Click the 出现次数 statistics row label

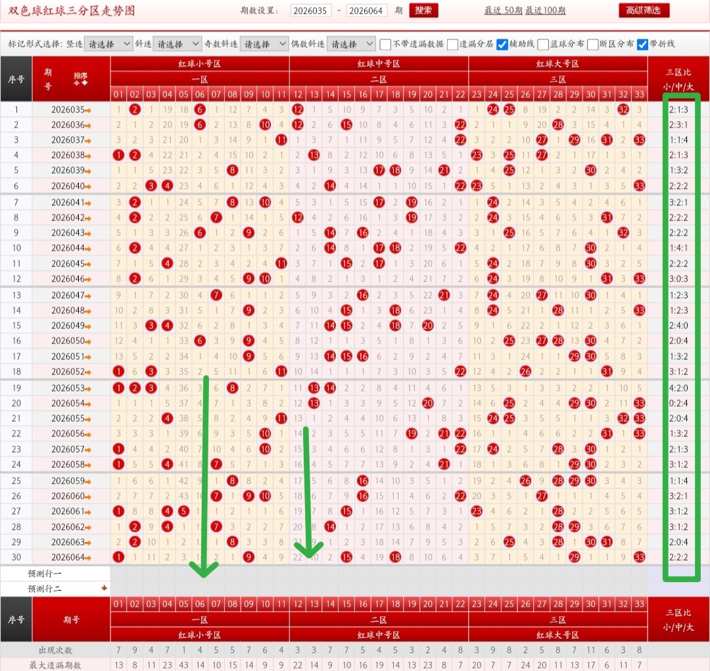(55, 650)
